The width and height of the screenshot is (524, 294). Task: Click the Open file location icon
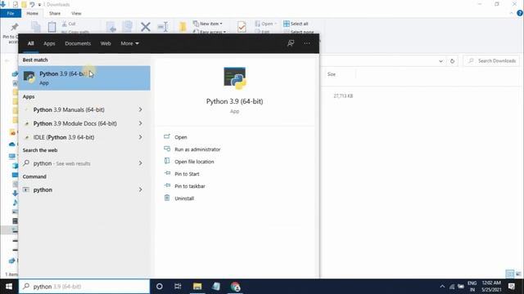click(167, 162)
